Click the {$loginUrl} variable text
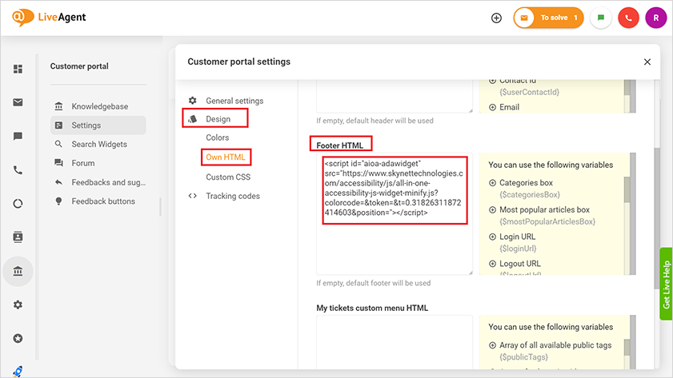673x378 pixels. click(x=518, y=249)
